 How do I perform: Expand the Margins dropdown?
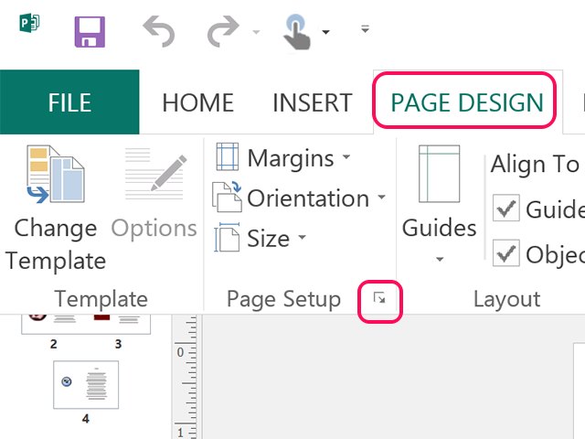[x=283, y=158]
